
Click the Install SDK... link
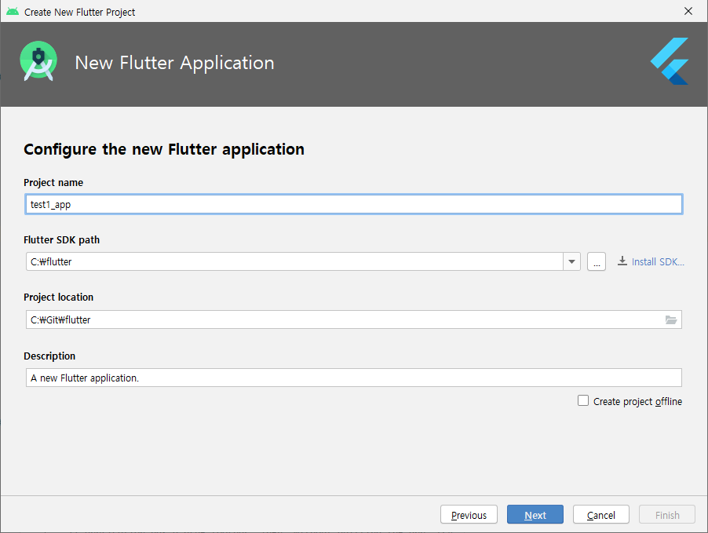[x=658, y=262]
